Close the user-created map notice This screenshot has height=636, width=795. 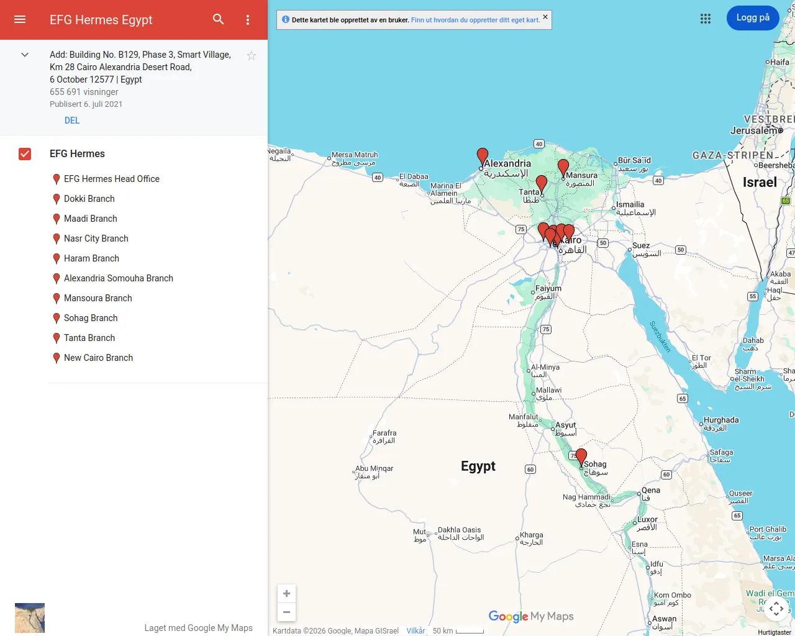pyautogui.click(x=545, y=17)
